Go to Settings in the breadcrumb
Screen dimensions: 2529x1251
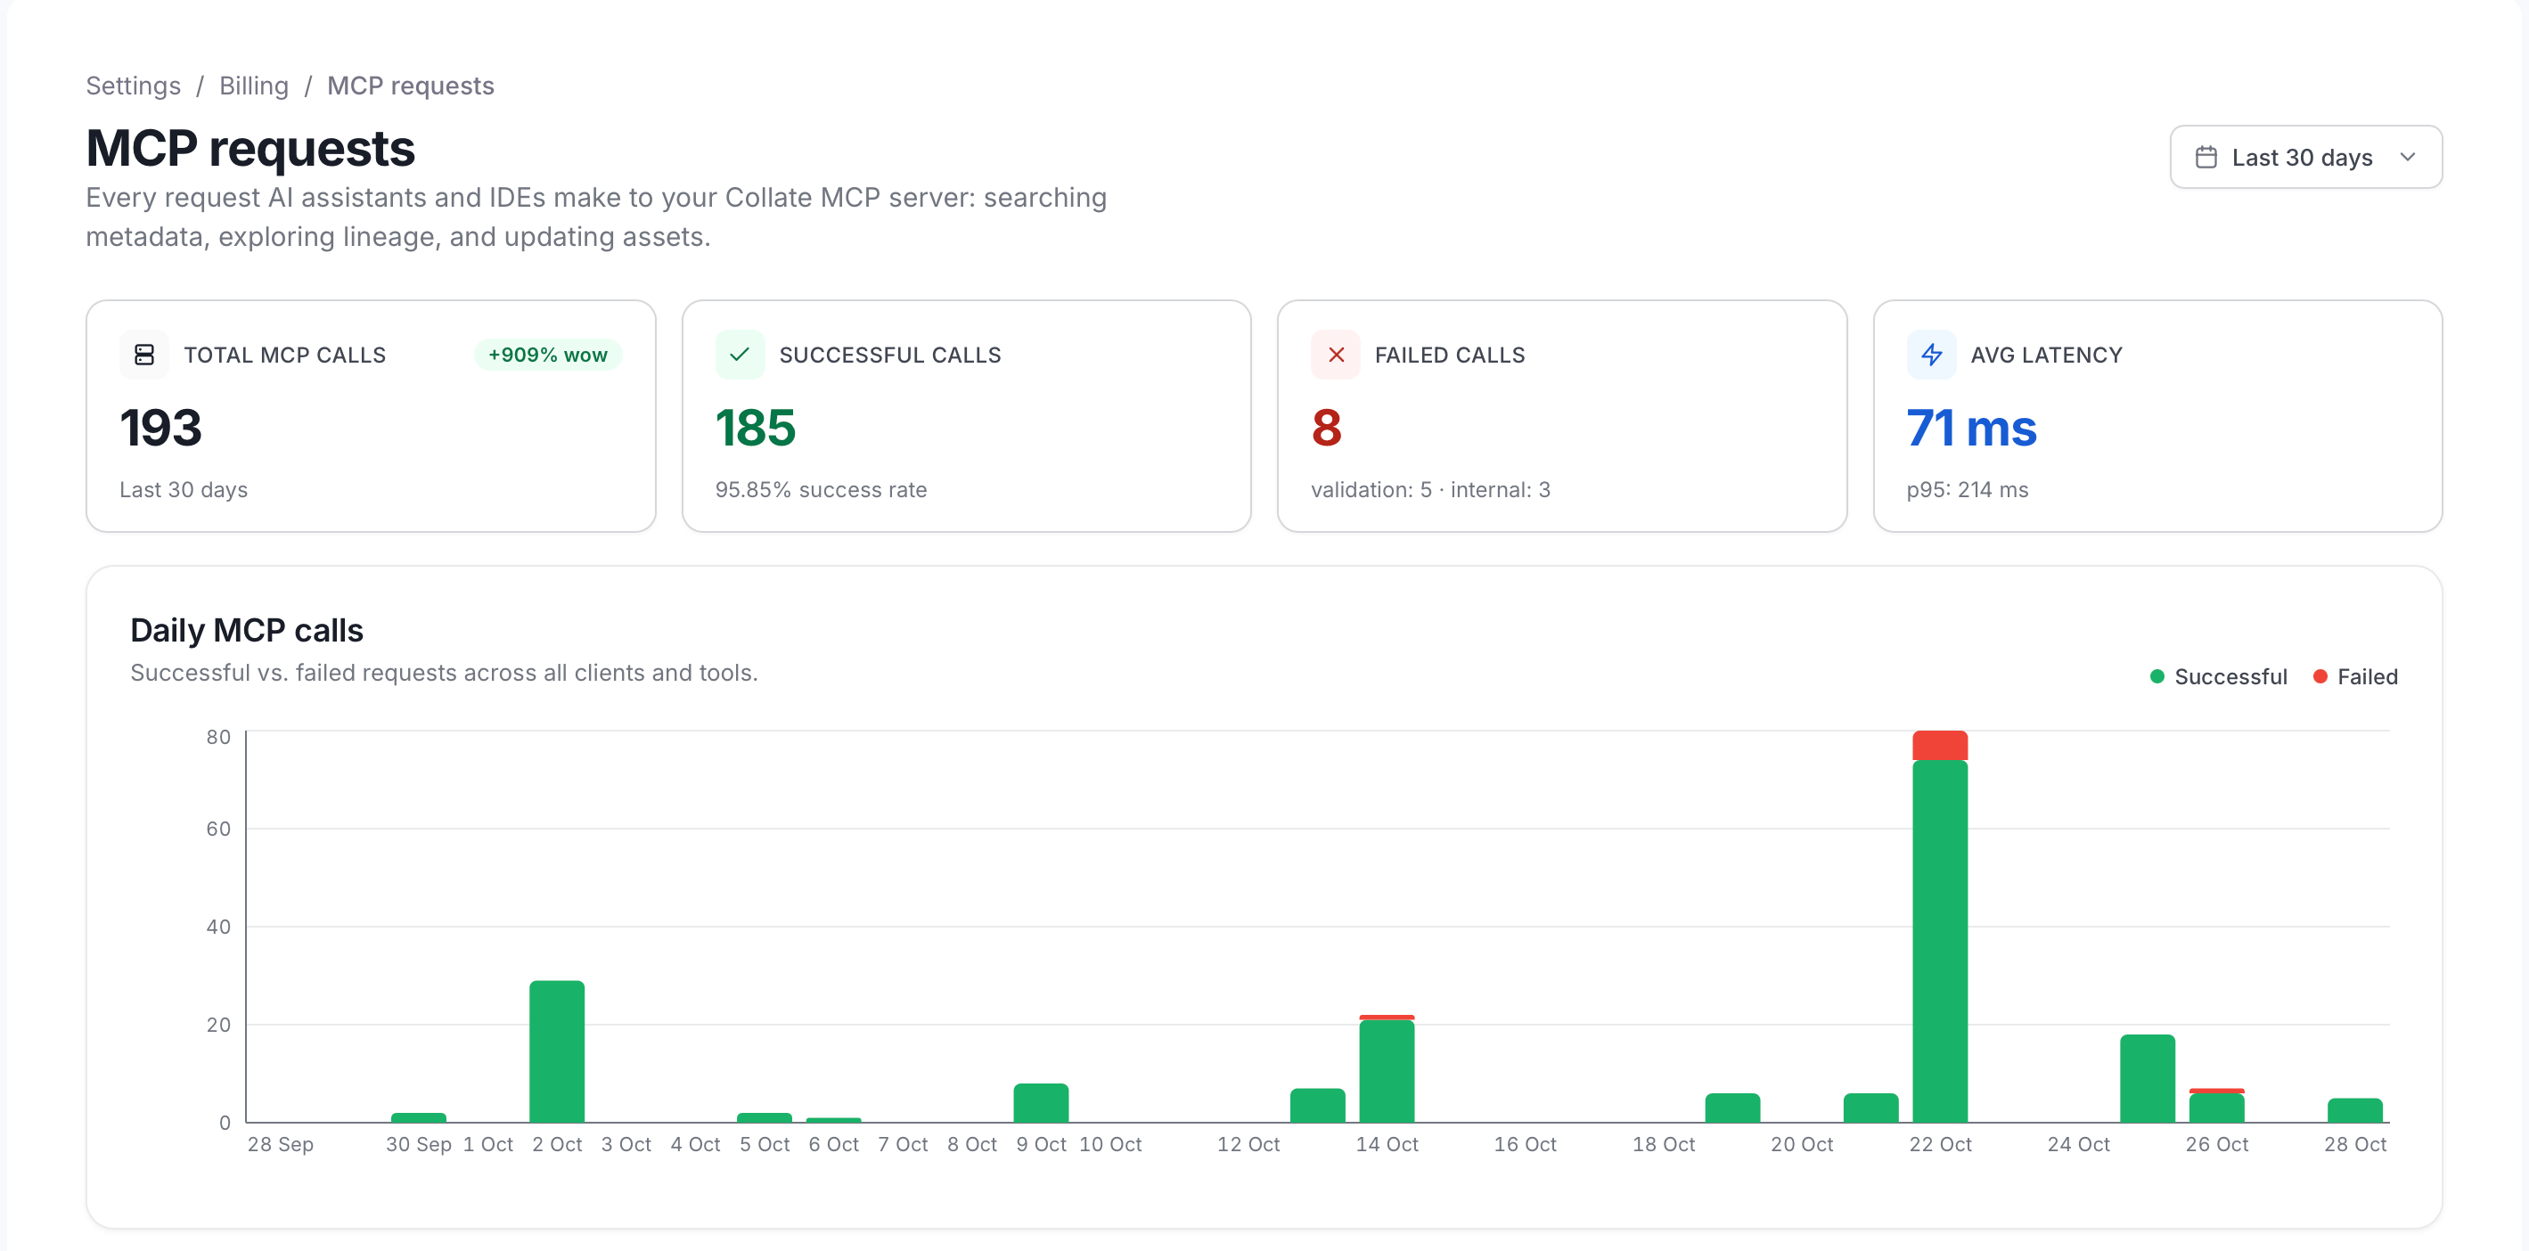click(134, 86)
